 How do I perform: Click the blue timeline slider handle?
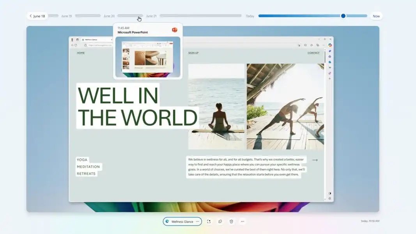click(343, 16)
